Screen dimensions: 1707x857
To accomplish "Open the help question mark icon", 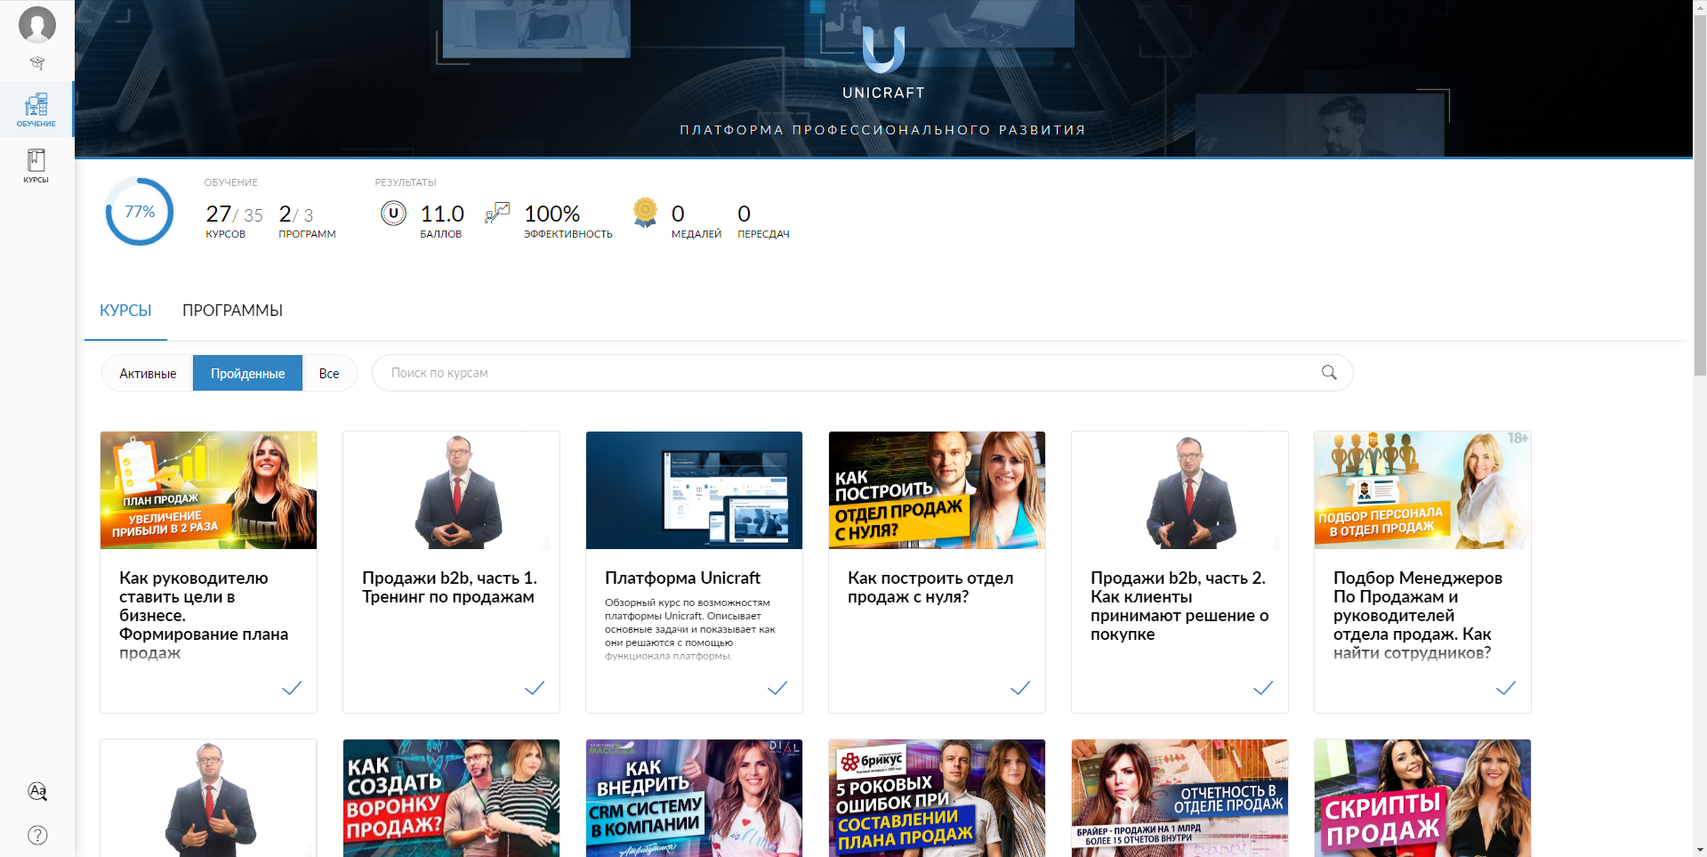I will click(x=37, y=835).
